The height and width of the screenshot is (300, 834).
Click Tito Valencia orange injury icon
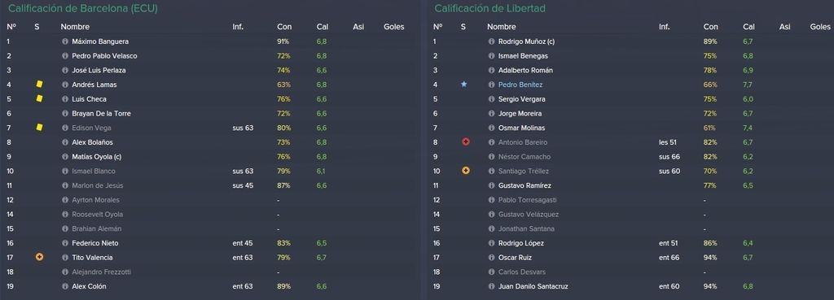coord(39,257)
